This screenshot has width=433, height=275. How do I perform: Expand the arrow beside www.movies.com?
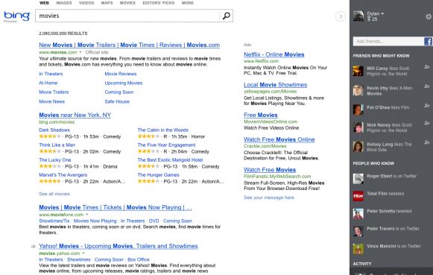point(80,52)
